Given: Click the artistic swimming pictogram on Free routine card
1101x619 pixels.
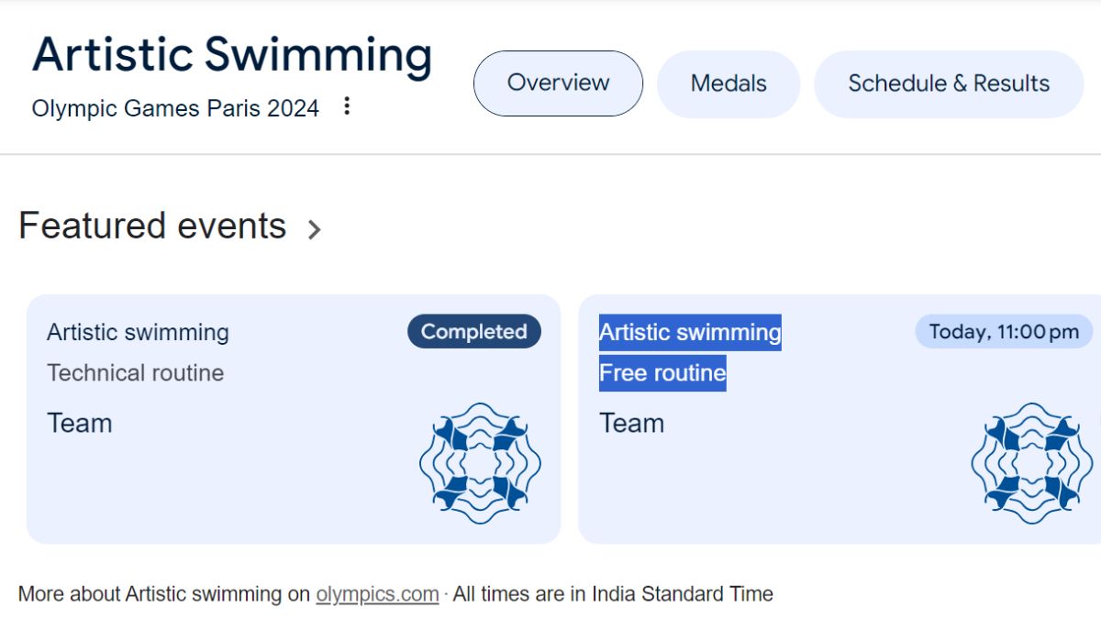Looking at the screenshot, I should pos(1032,463).
